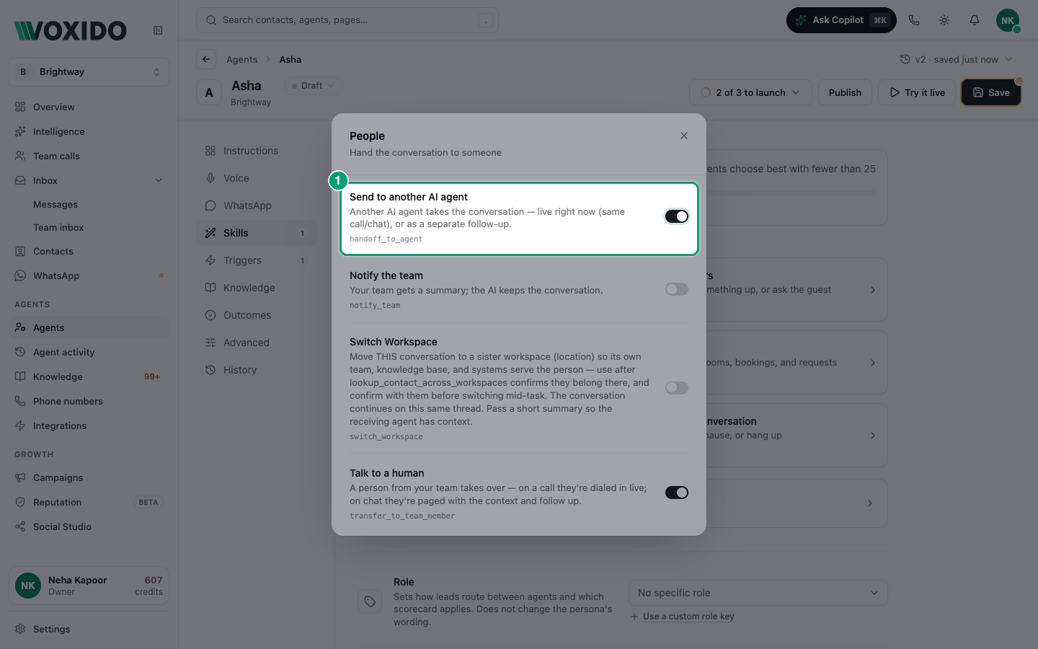The height and width of the screenshot is (649, 1038).
Task: Open the Draft status dropdown
Action: pyautogui.click(x=314, y=86)
